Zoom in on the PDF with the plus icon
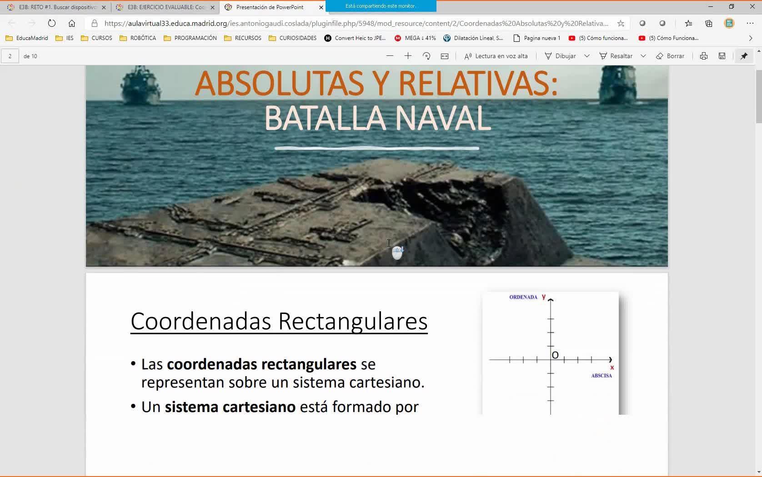This screenshot has height=477, width=762. click(408, 56)
